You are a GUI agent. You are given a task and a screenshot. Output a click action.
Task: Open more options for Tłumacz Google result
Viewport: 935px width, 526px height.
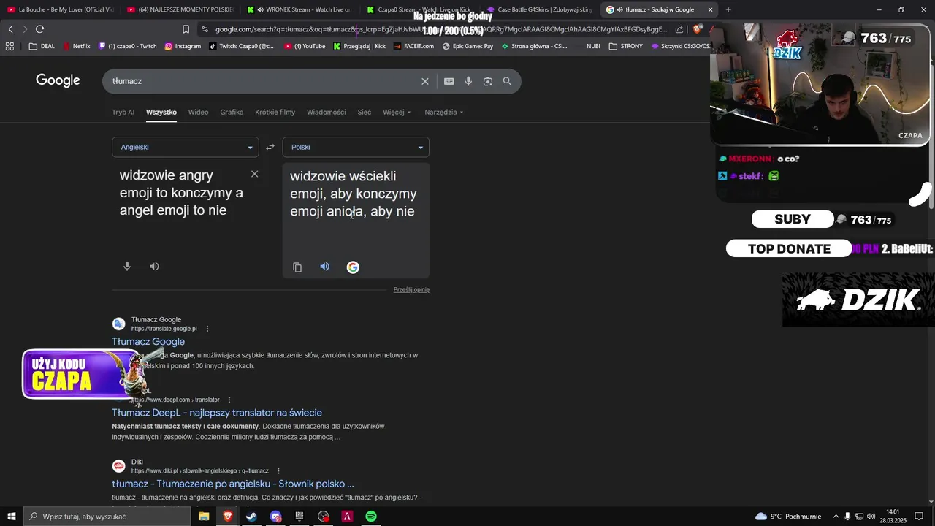click(x=207, y=329)
